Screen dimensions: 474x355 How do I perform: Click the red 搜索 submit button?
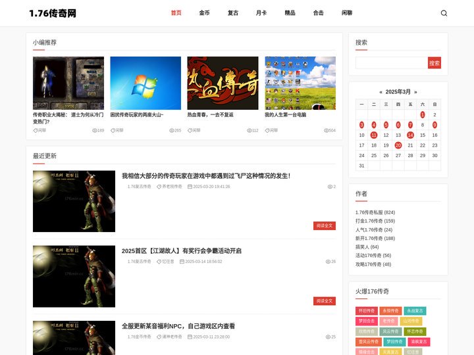tap(434, 63)
